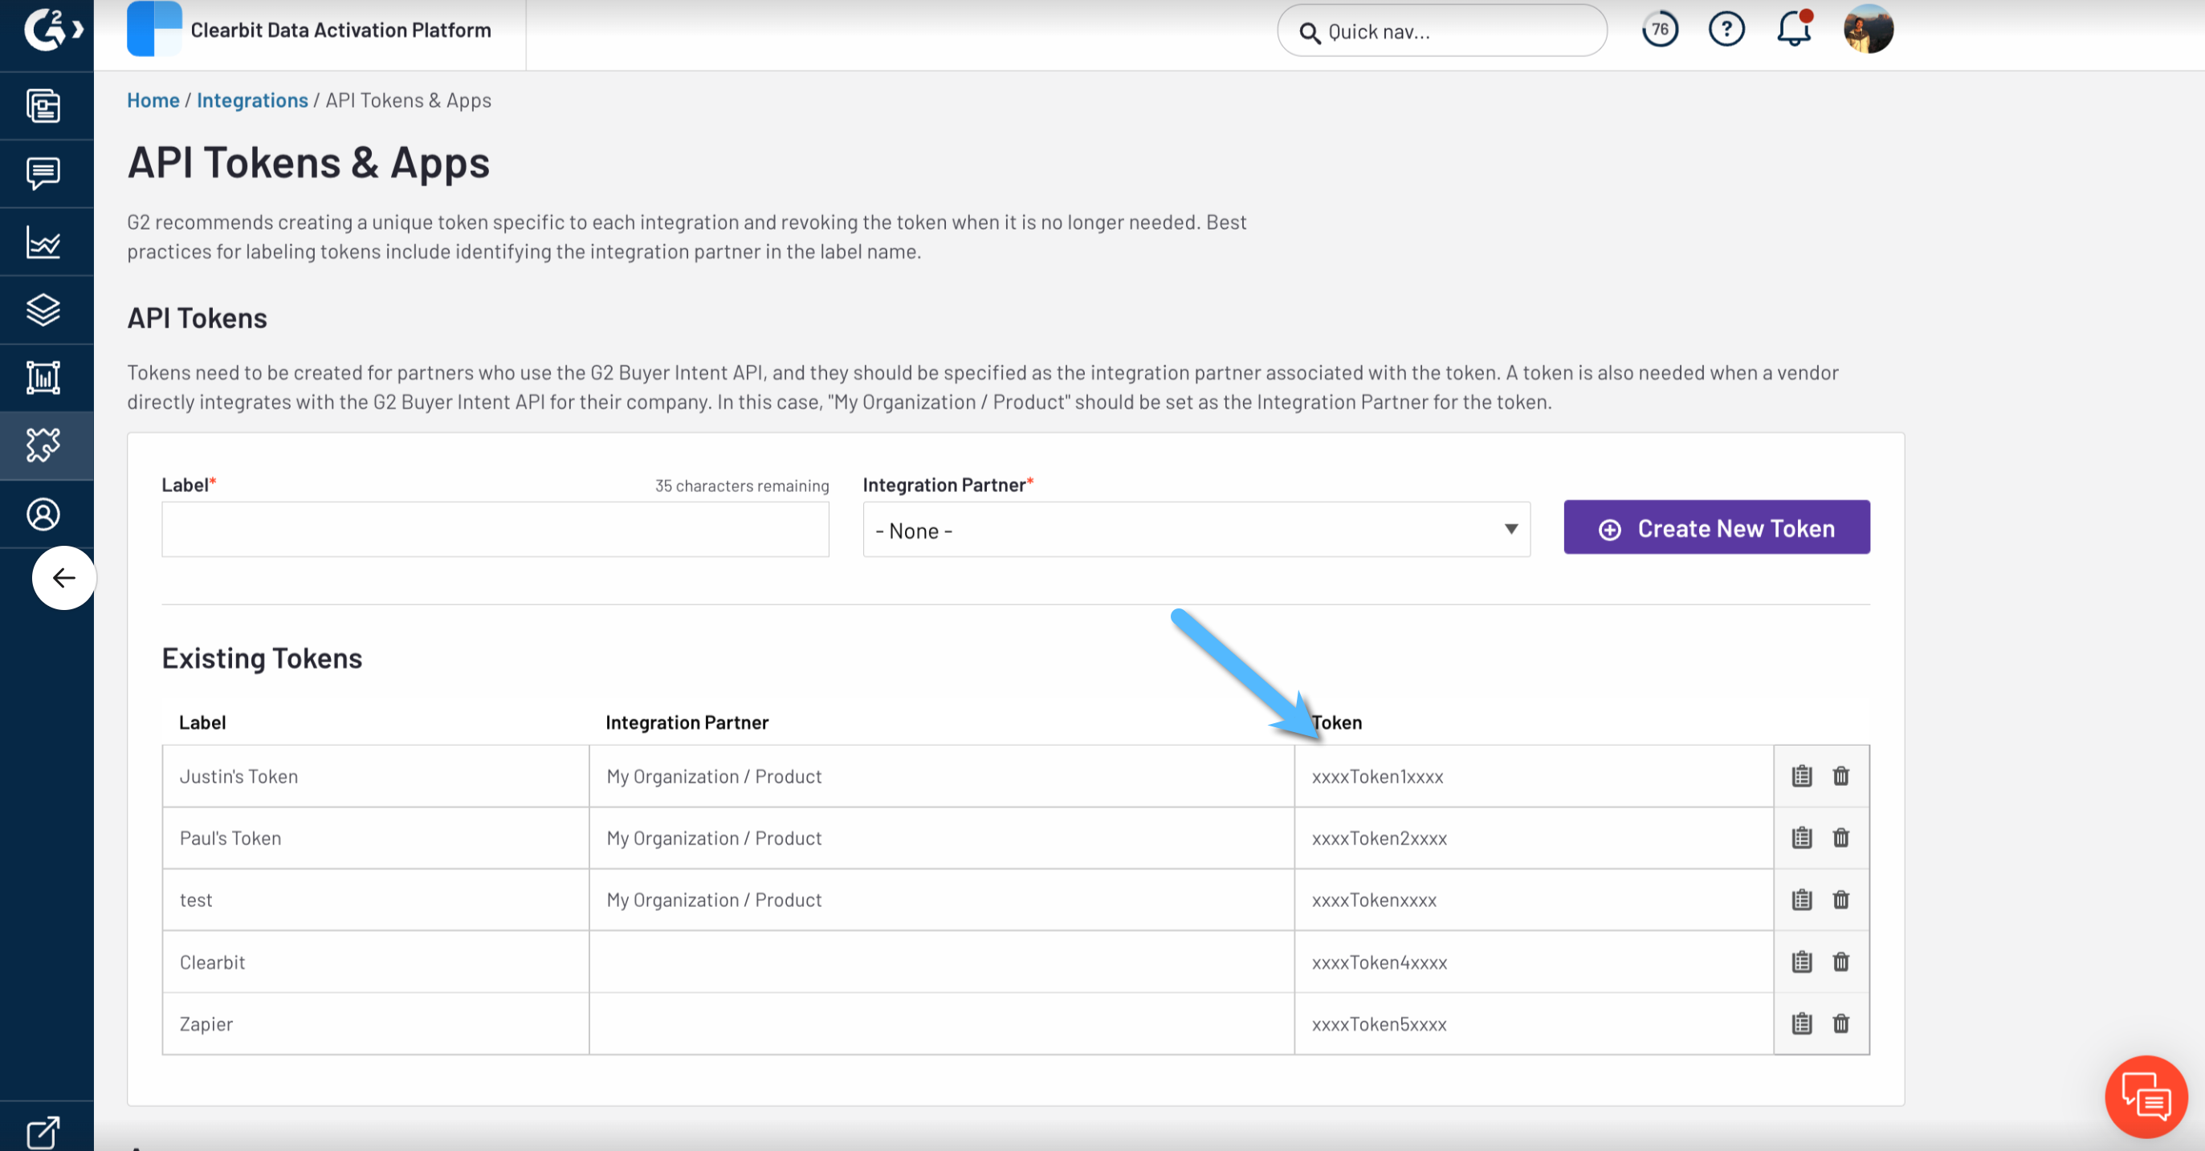Select the test label cell
2205x1151 pixels.
[376, 901]
